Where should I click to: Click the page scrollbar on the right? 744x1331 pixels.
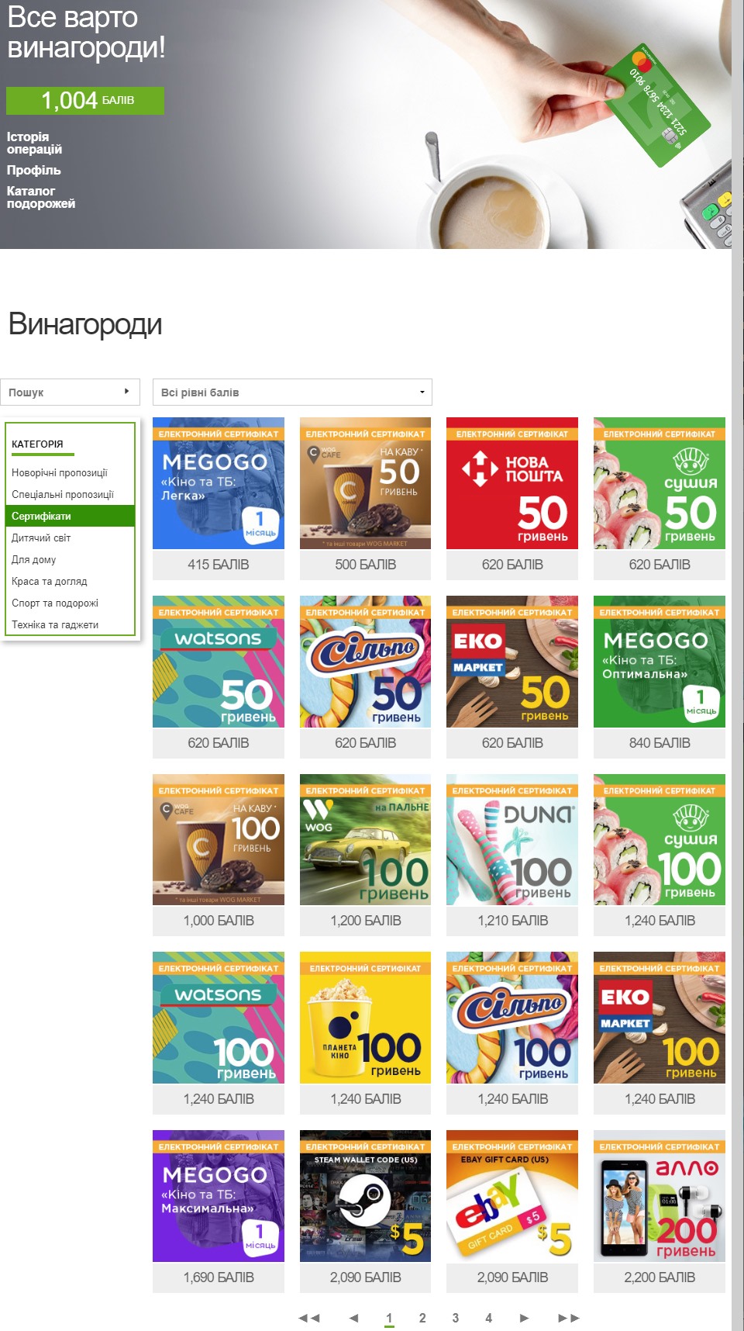pos(737,665)
